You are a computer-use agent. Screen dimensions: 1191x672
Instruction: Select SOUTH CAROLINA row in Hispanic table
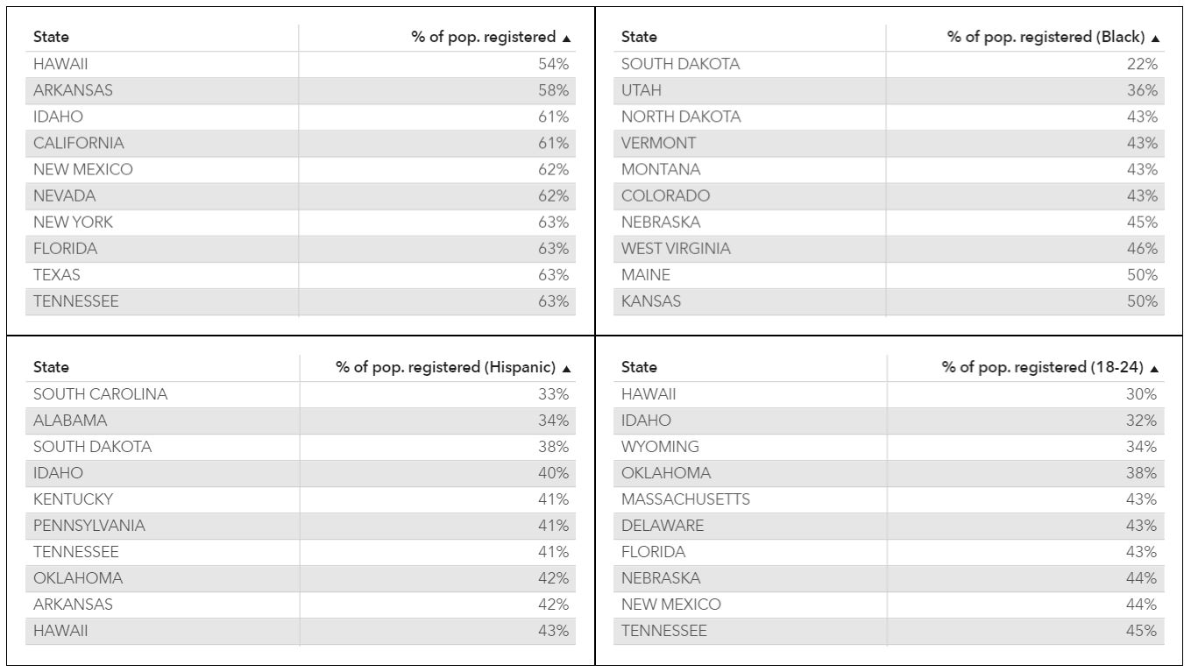point(301,394)
